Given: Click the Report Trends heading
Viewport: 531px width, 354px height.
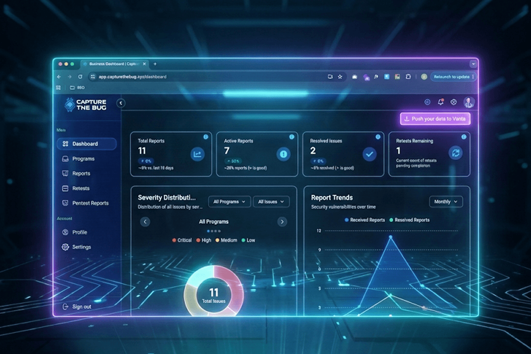Looking at the screenshot, I should [332, 198].
